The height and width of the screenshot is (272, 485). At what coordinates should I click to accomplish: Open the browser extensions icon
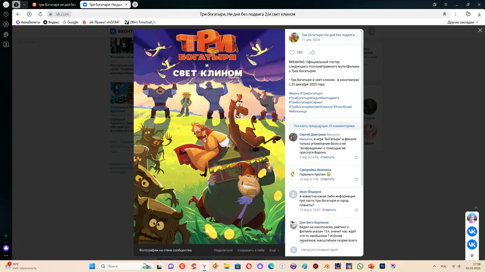point(468,14)
